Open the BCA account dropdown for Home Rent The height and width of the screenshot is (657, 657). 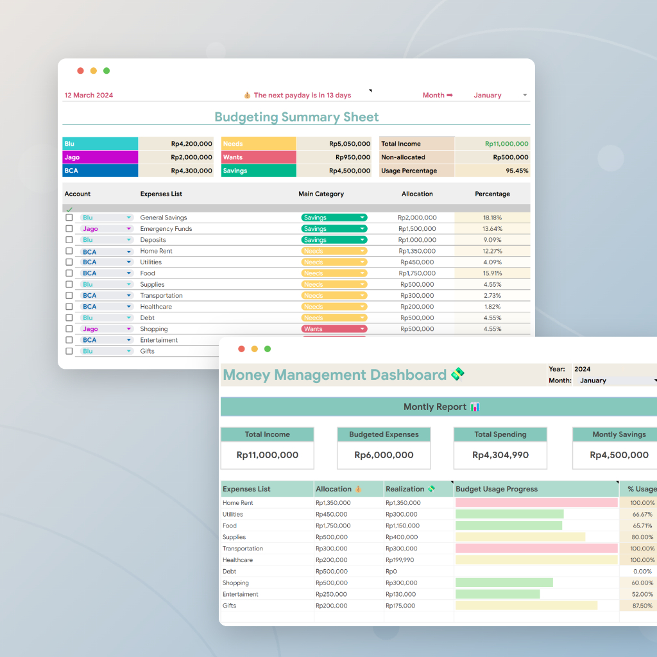(130, 251)
